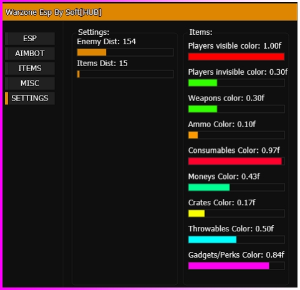
Task: Click the 'Items Dist: 15' label
Action: pyautogui.click(x=102, y=64)
